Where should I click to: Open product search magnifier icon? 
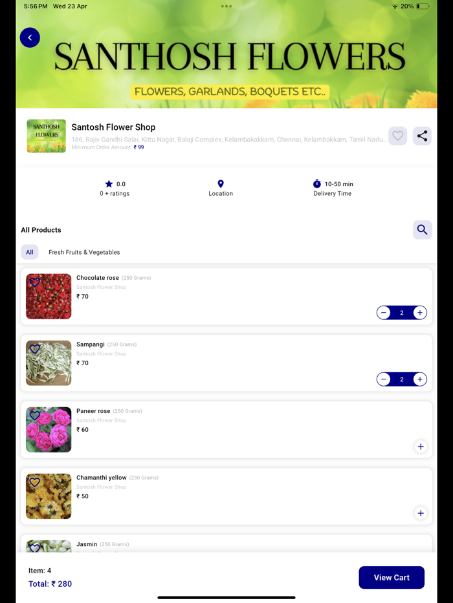point(422,229)
